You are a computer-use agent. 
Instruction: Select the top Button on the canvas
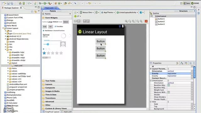click(100, 41)
